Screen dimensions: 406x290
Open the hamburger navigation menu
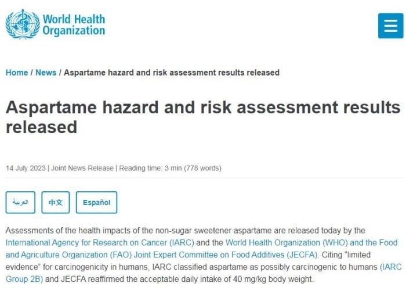(390, 26)
